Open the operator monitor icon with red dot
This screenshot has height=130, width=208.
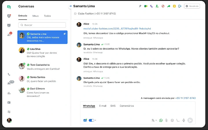tap(9, 16)
